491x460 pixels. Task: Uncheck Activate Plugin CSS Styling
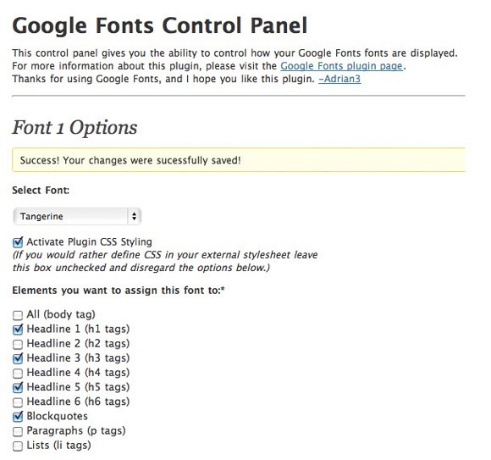(18, 242)
